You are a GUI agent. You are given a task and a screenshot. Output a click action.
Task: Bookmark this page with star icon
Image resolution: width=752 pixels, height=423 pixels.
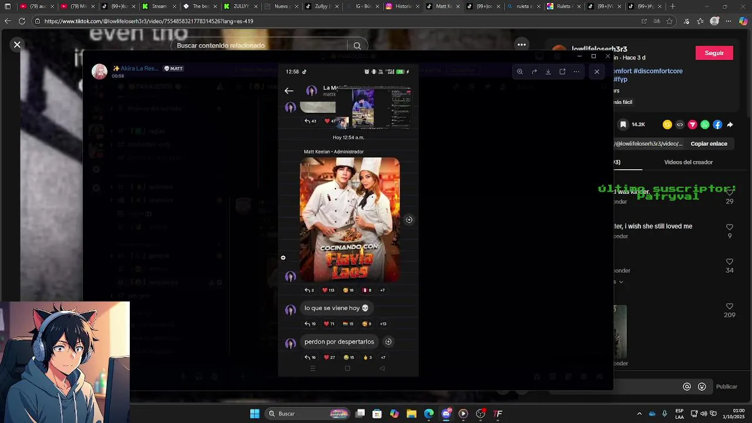(x=669, y=21)
